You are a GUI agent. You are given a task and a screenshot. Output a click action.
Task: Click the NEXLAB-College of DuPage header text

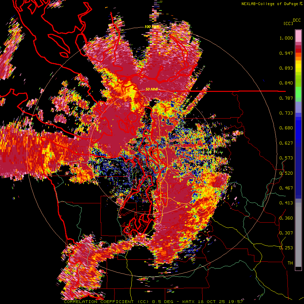(270, 4)
